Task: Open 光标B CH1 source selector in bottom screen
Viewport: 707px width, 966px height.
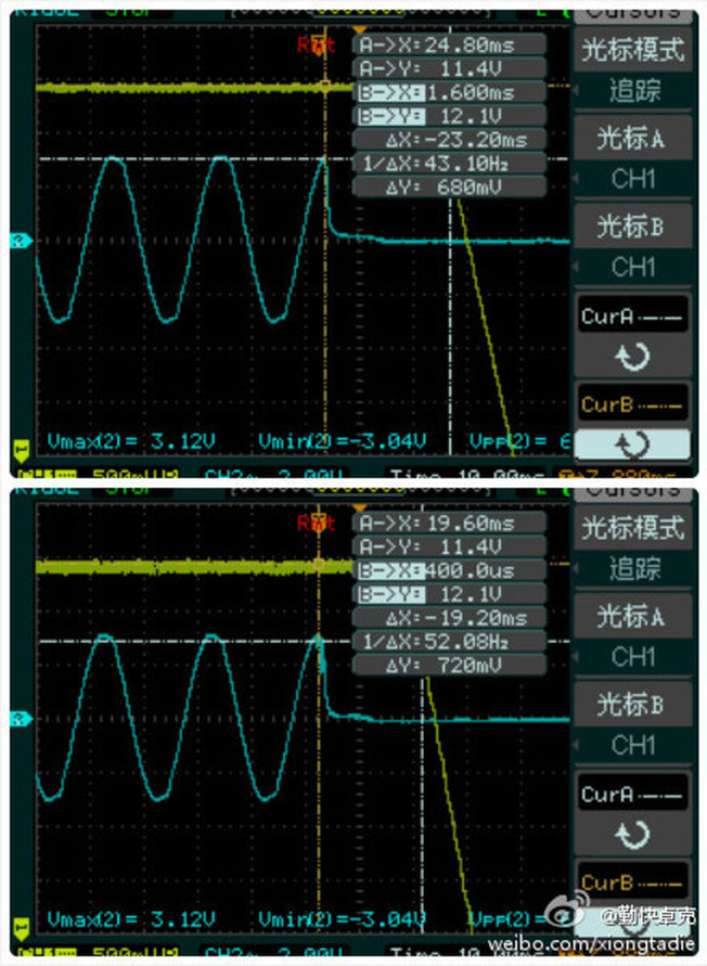Action: (x=633, y=745)
